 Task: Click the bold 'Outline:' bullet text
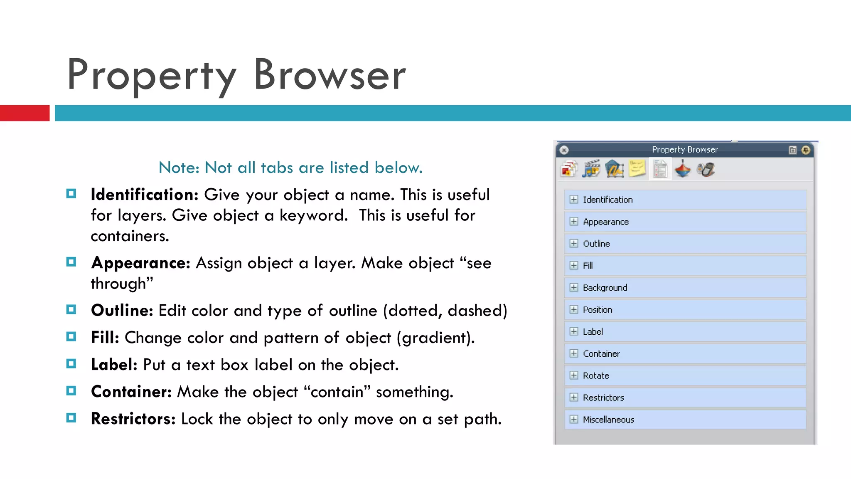[x=122, y=311]
